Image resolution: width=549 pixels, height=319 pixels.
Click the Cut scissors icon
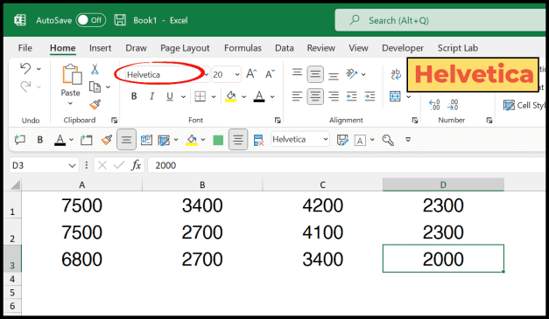95,69
